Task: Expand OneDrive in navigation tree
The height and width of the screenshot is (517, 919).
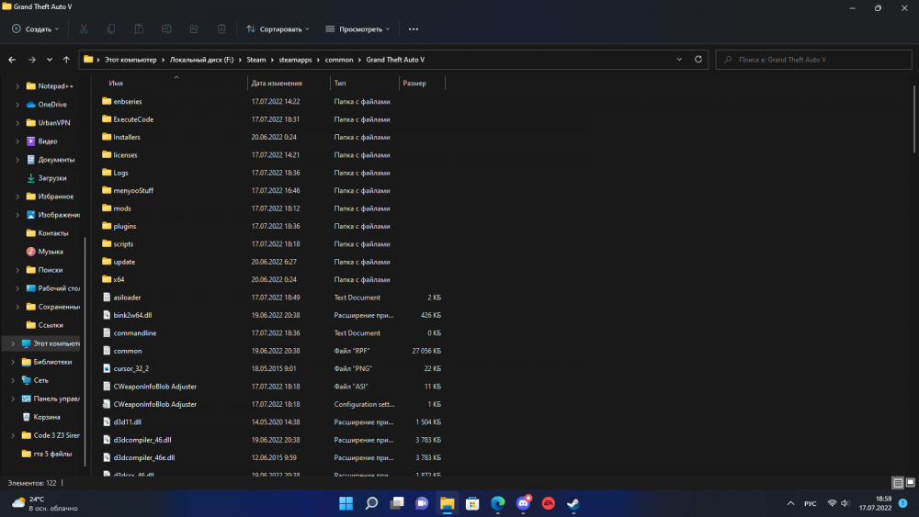Action: click(x=17, y=104)
